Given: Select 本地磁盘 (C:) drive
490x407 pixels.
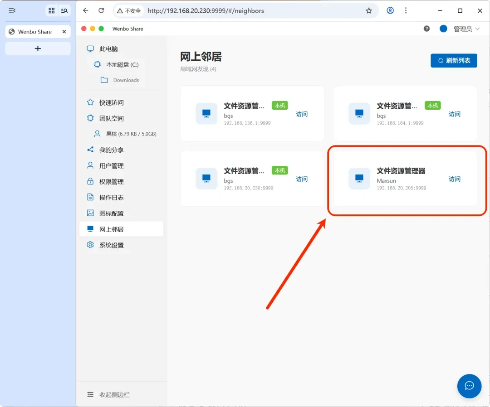Looking at the screenshot, I should coord(121,65).
